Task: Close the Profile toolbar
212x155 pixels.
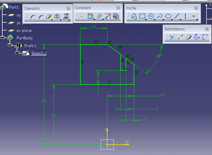Action: (196, 8)
